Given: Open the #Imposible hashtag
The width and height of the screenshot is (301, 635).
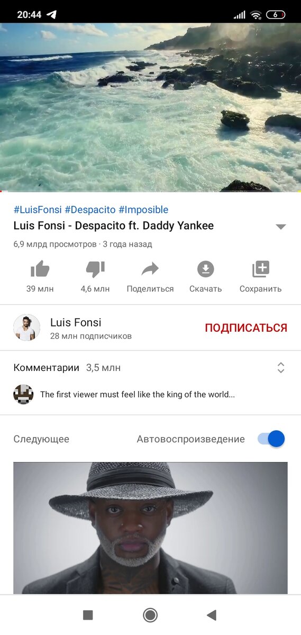Looking at the screenshot, I should (x=143, y=210).
